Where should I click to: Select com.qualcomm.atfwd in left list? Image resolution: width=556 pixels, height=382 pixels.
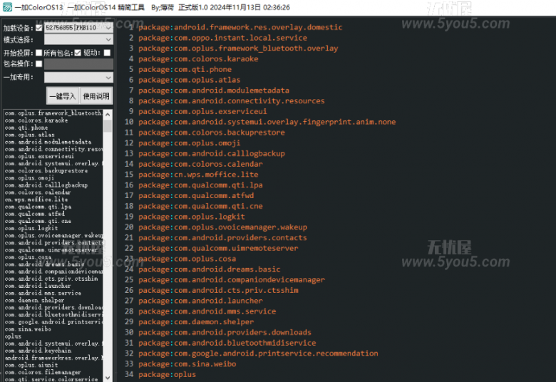pos(35,214)
